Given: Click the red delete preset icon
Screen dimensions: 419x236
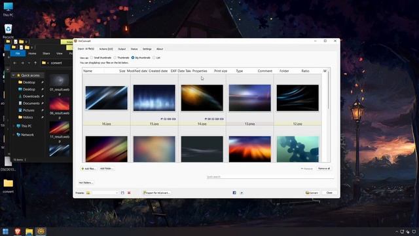Looking at the screenshot, I should click(129, 193).
